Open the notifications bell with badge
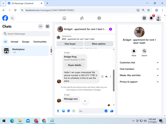 [151, 18]
